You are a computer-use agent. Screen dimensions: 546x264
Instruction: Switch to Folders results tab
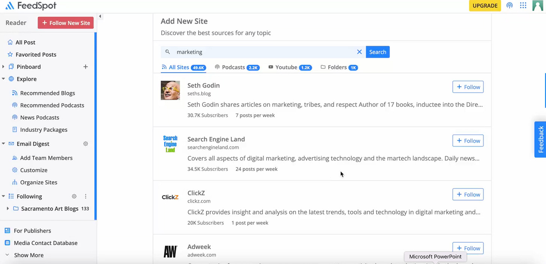click(339, 67)
